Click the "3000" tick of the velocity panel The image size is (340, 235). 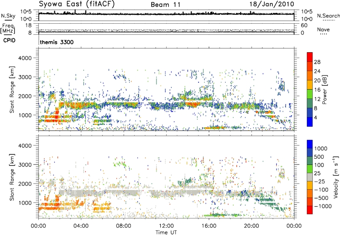coord(25,165)
